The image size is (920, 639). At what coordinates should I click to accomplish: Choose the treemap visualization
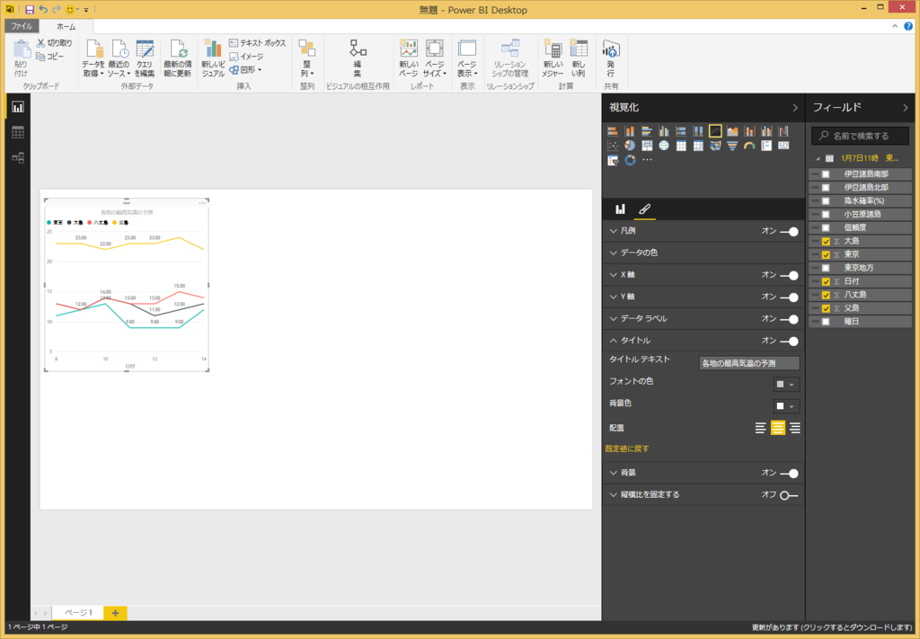pyautogui.click(x=647, y=146)
